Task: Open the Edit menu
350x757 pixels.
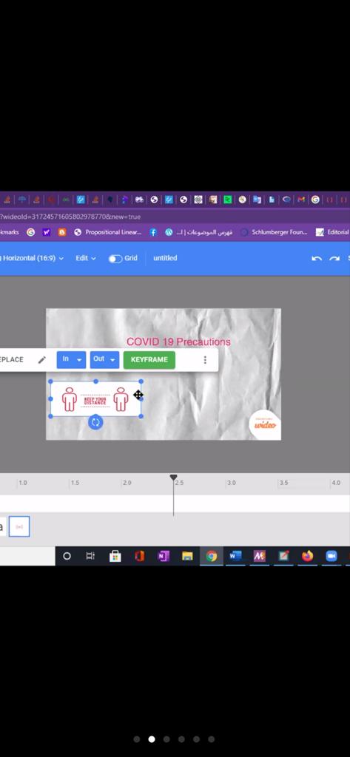Action: 86,258
